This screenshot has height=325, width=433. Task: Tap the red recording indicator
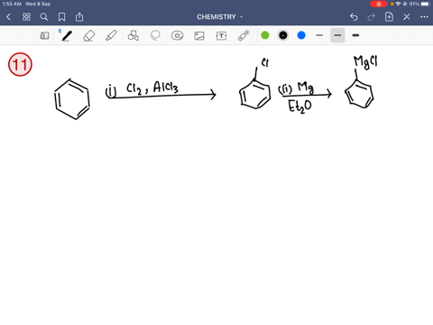pos(378,4)
